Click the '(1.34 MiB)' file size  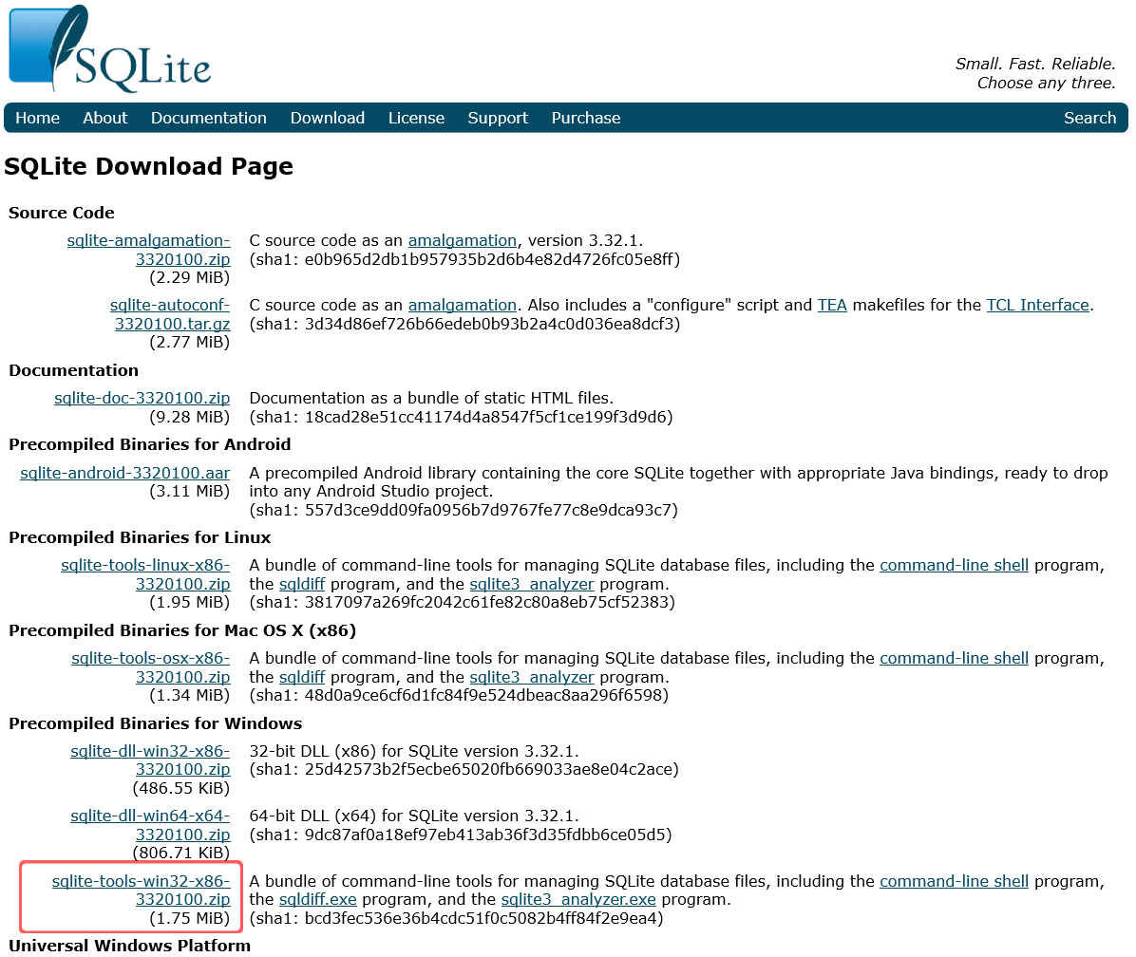pos(190,696)
